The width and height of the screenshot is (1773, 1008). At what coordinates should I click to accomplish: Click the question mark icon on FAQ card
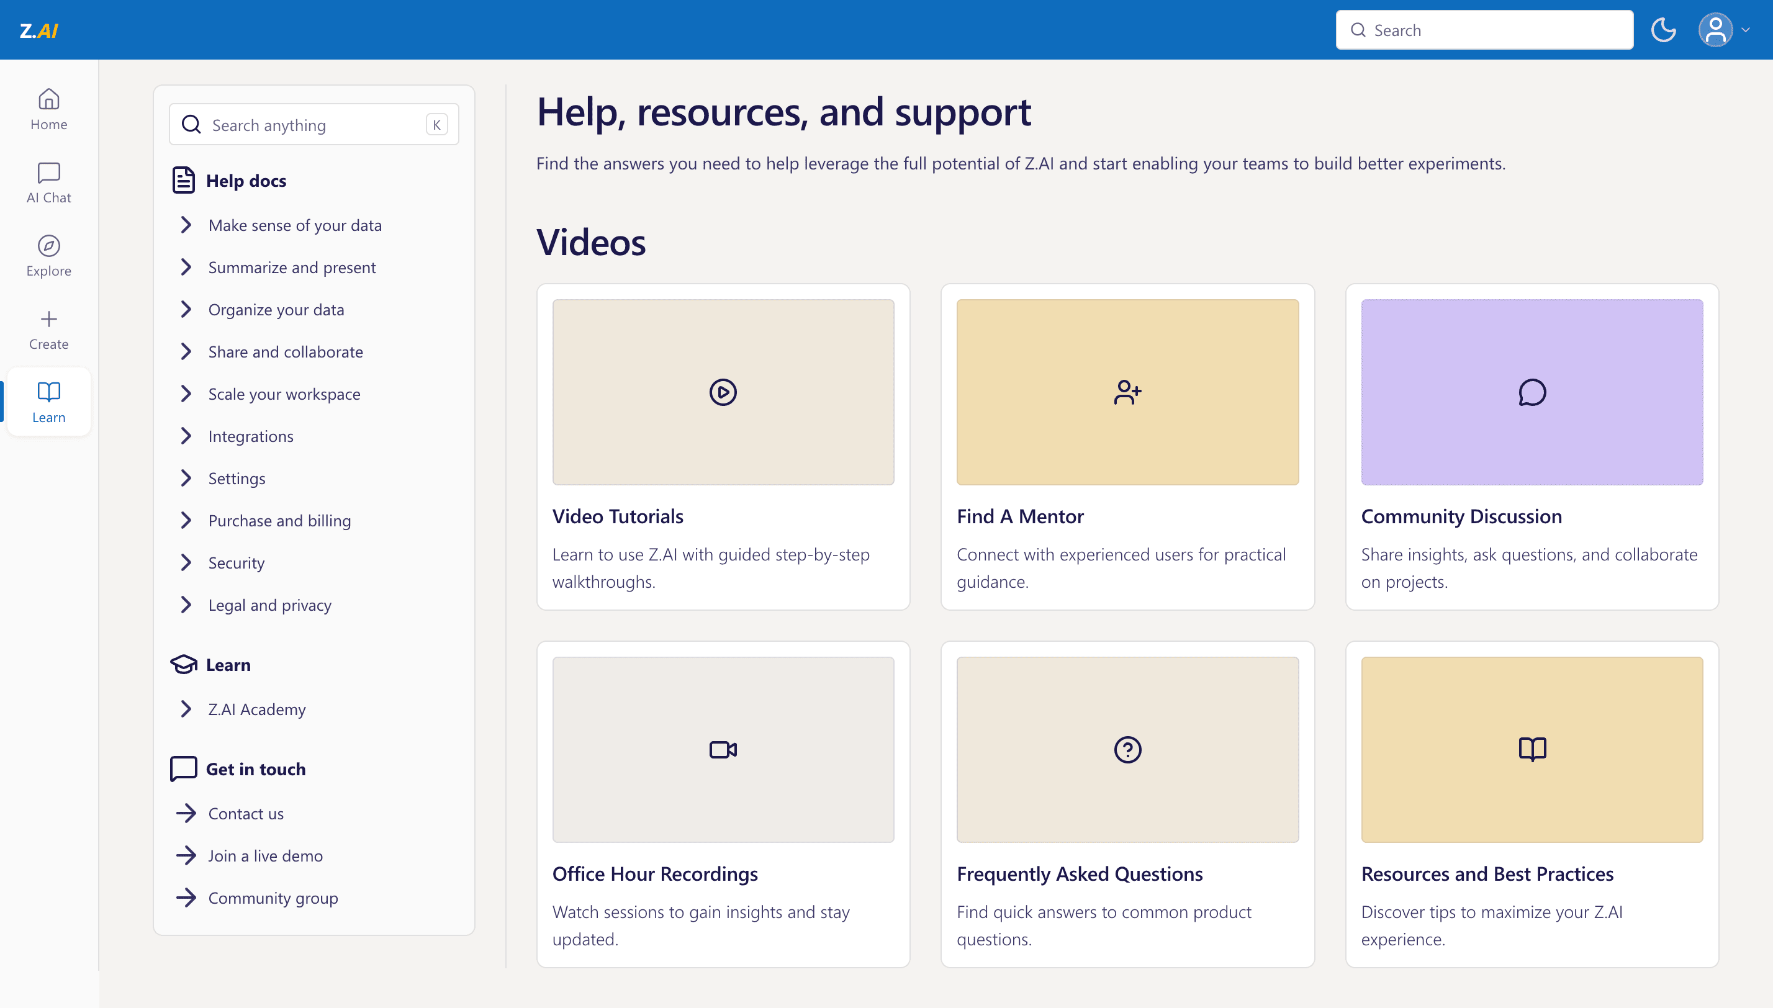[1127, 749]
